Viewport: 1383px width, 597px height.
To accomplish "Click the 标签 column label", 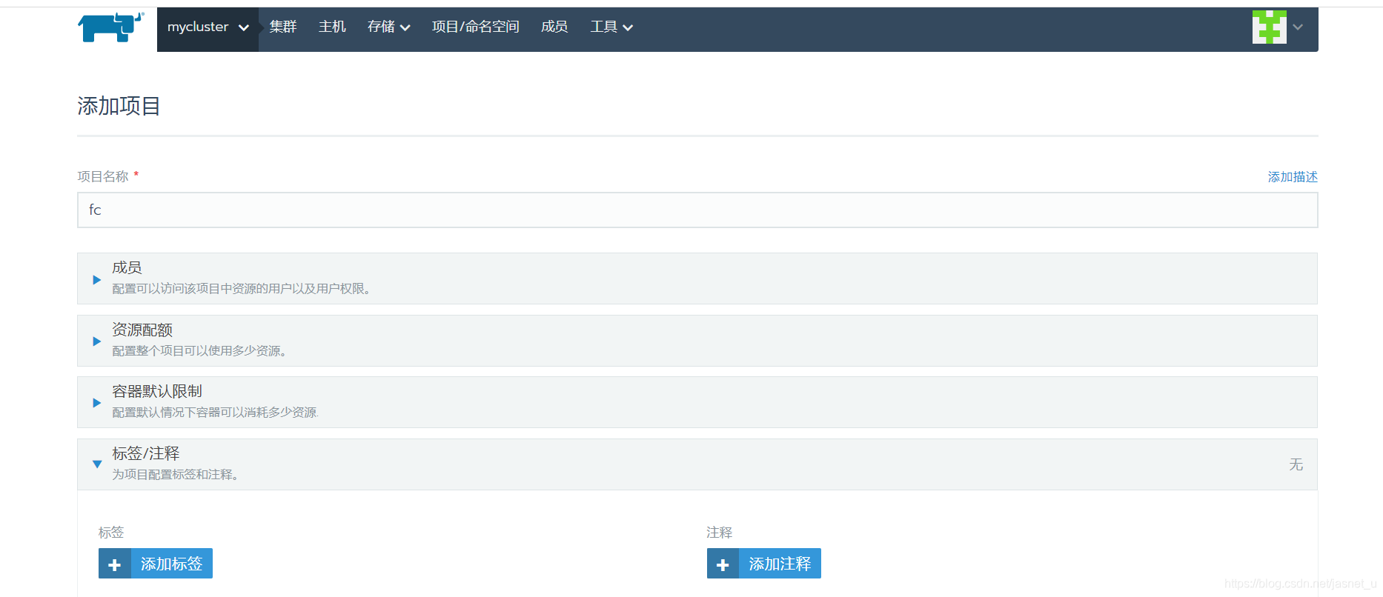I will 111,533.
